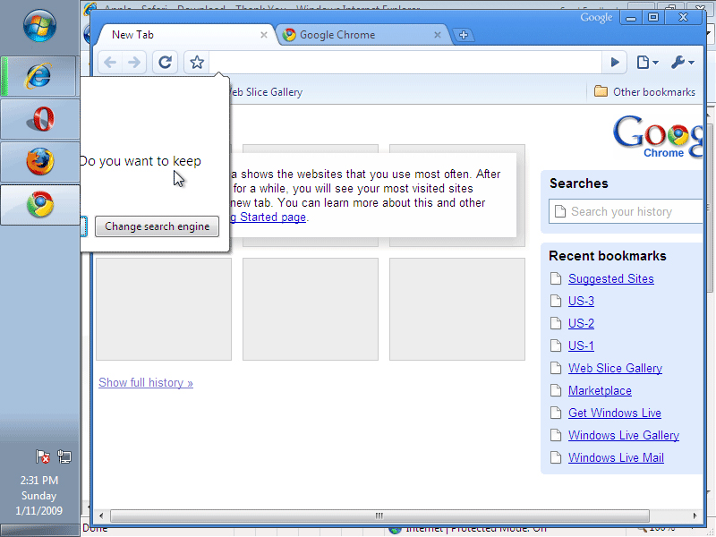Open a new tab with the plus button
Image resolution: width=716 pixels, height=537 pixels.
pos(464,34)
